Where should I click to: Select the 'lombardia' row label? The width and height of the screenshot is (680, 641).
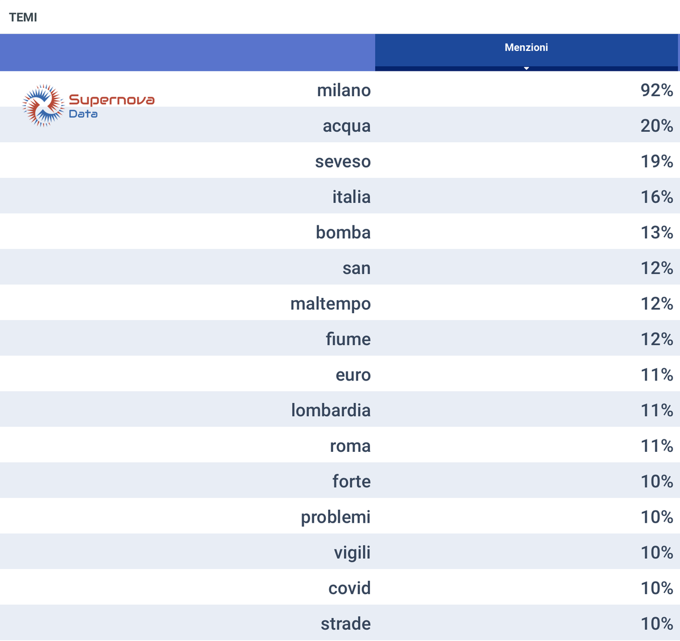point(331,410)
